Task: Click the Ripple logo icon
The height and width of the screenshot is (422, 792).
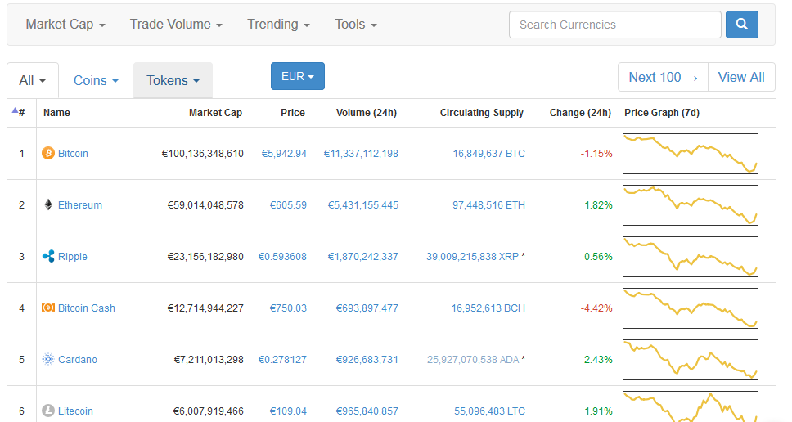Action: coord(48,256)
